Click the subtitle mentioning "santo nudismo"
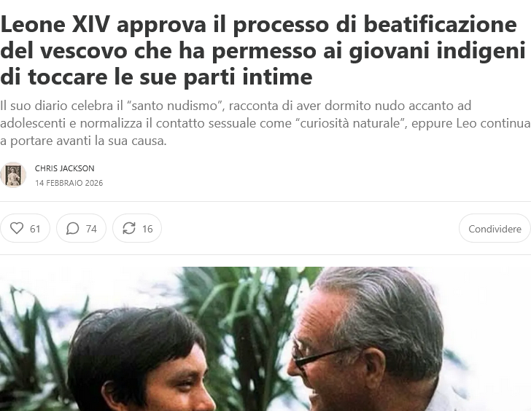This screenshot has height=411, width=531. [x=265, y=123]
